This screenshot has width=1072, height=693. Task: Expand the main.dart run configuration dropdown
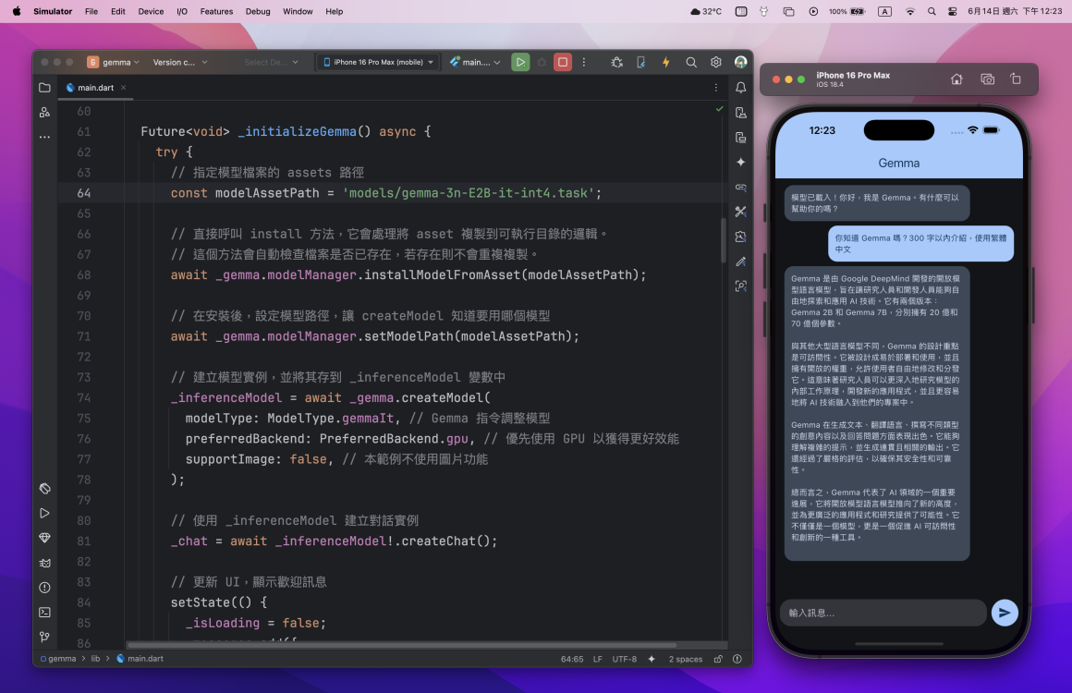tap(475, 62)
